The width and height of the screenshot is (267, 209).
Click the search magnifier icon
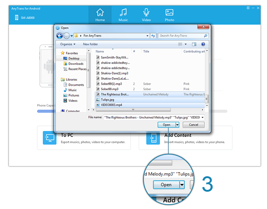205,36
